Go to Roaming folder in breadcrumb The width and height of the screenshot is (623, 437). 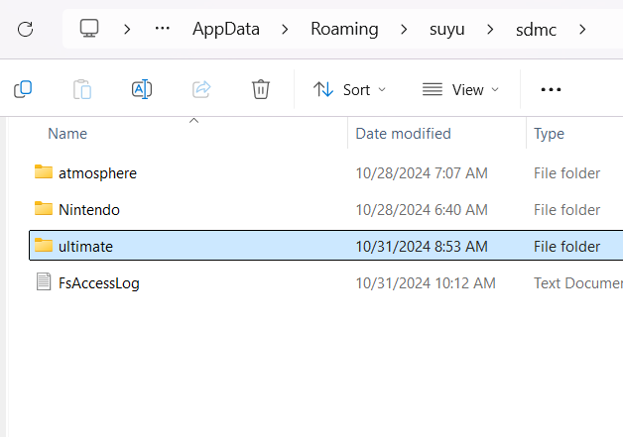(x=344, y=29)
